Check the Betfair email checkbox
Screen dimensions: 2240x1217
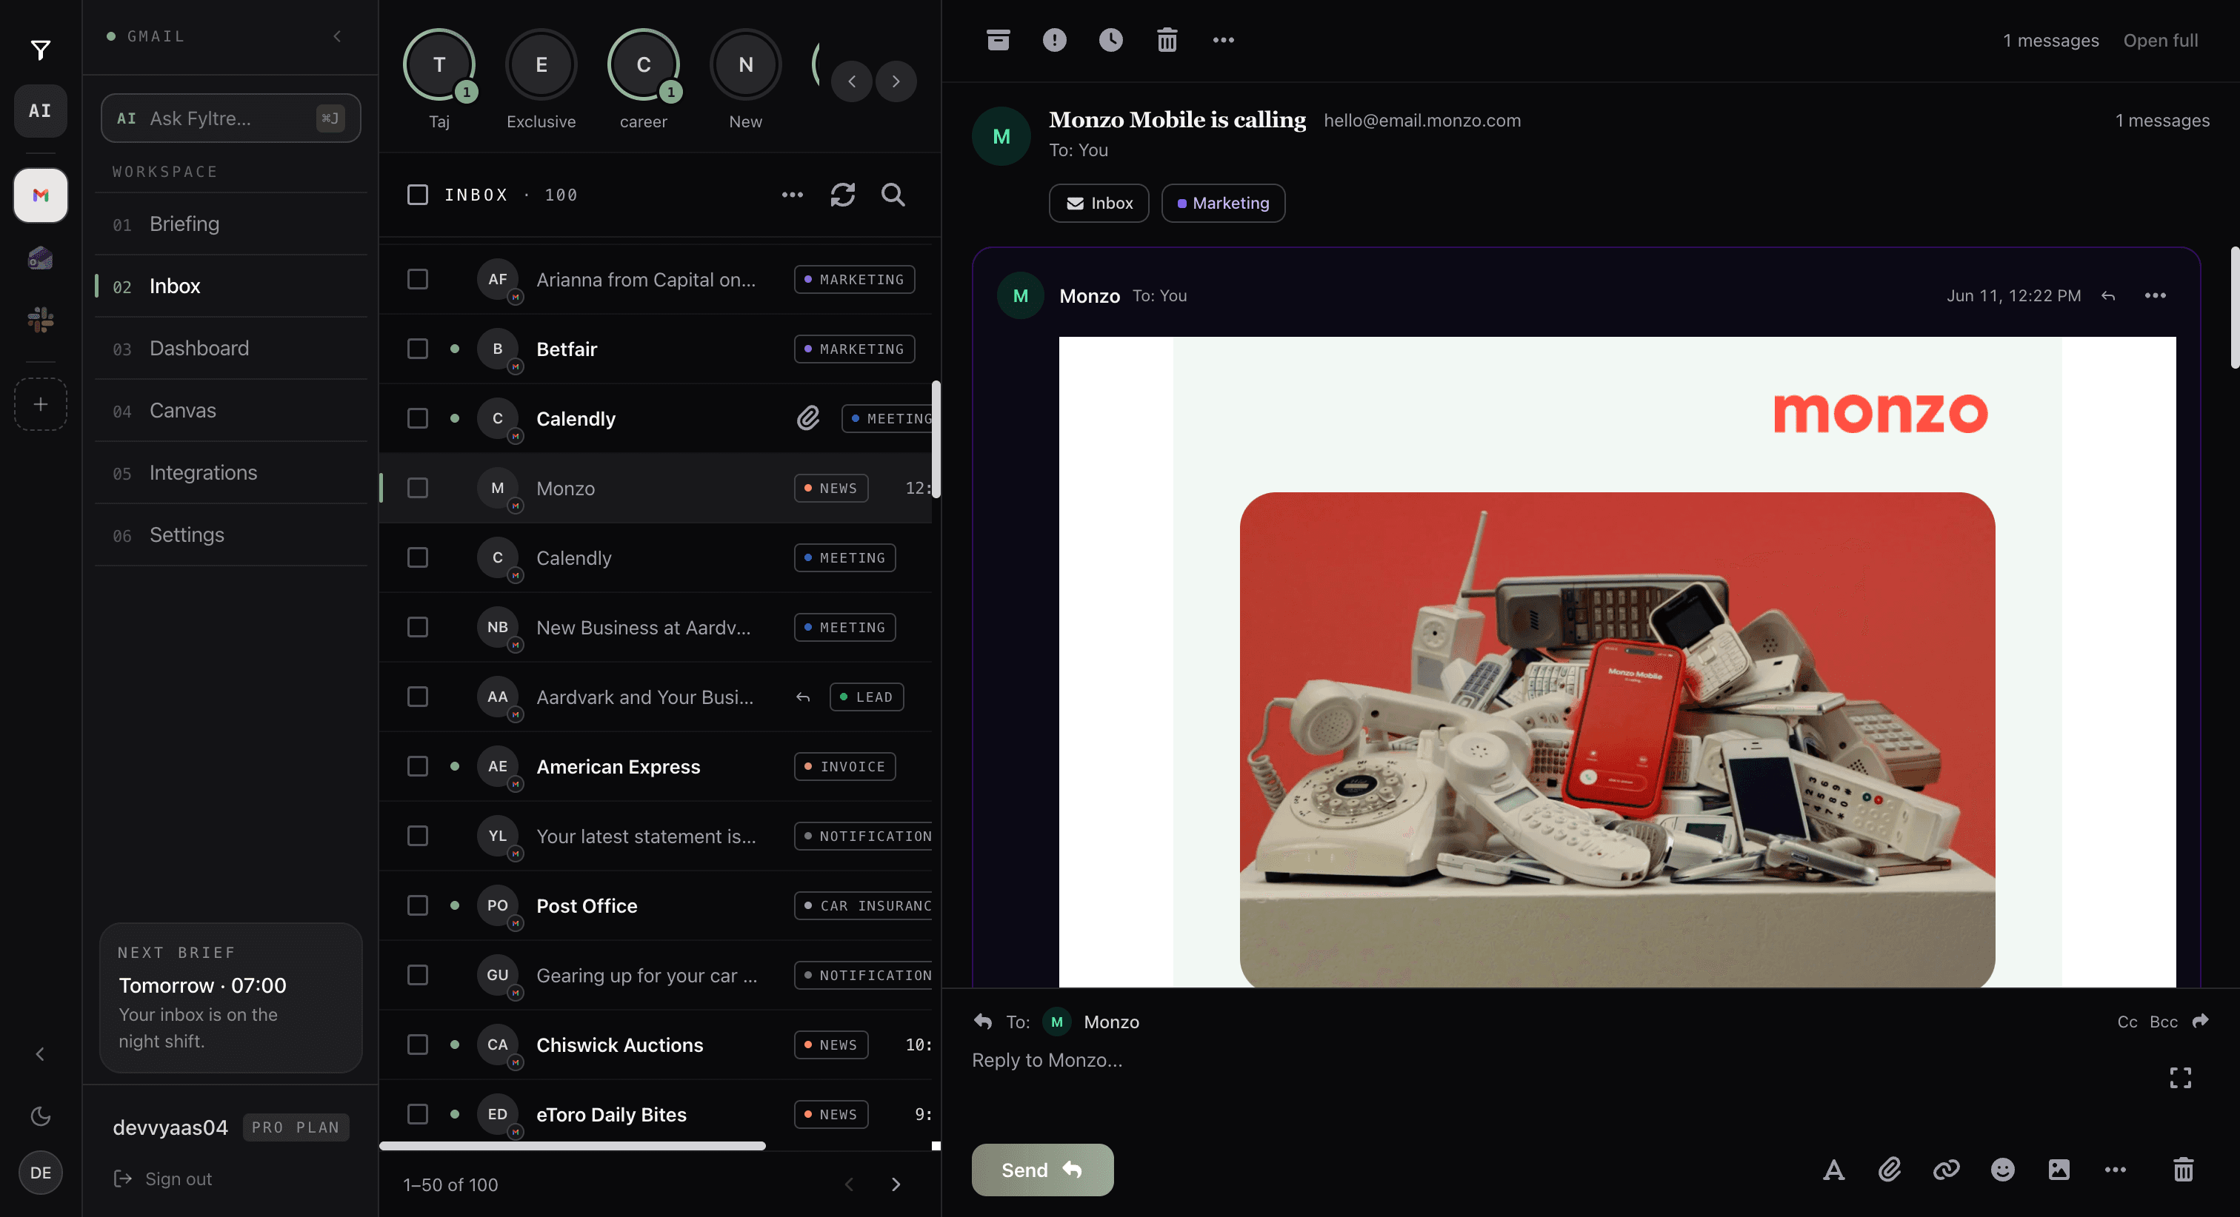coord(417,349)
